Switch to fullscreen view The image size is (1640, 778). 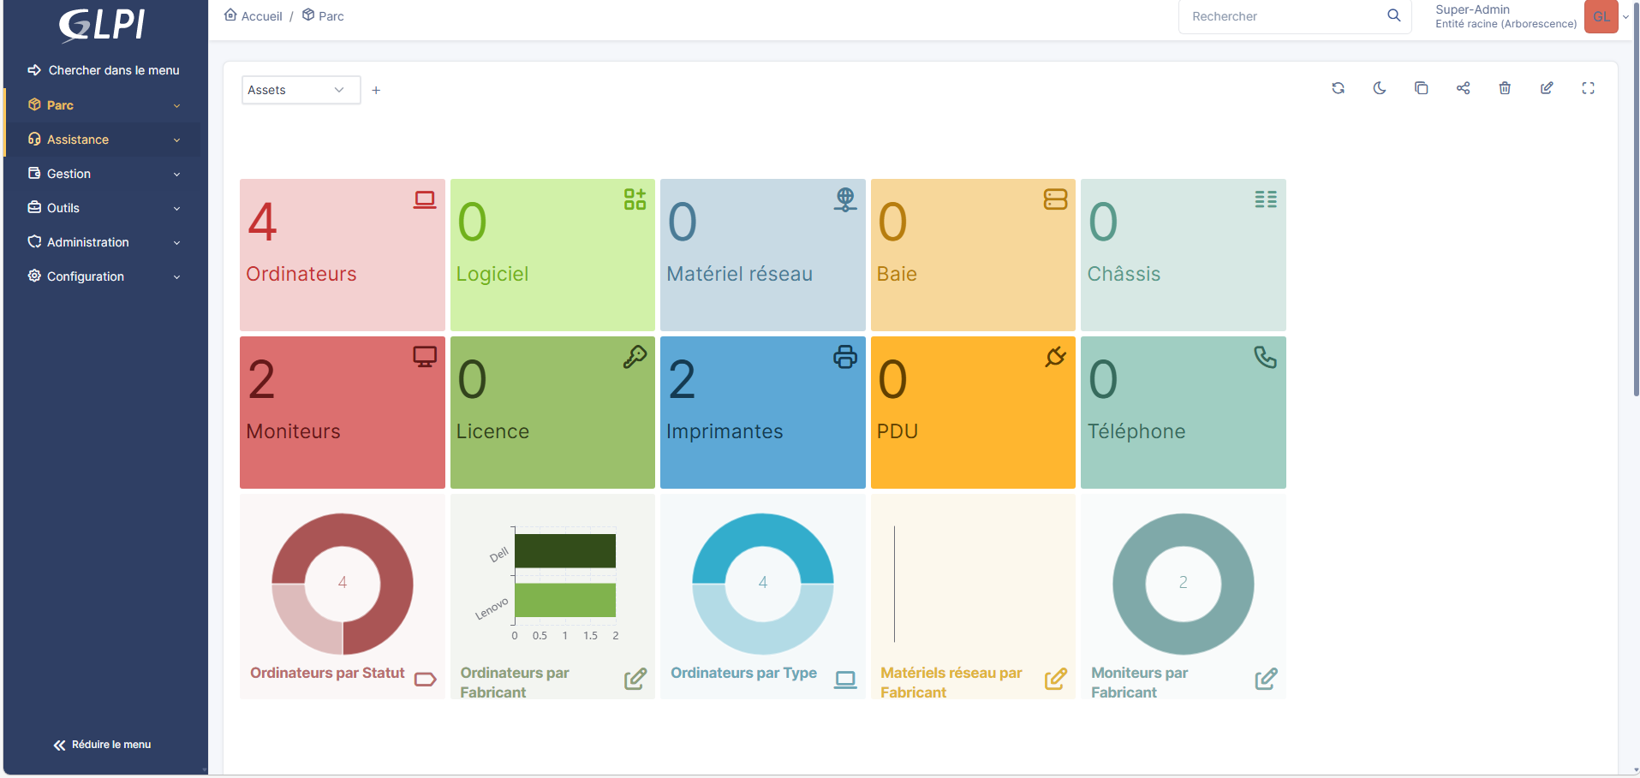pos(1589,88)
